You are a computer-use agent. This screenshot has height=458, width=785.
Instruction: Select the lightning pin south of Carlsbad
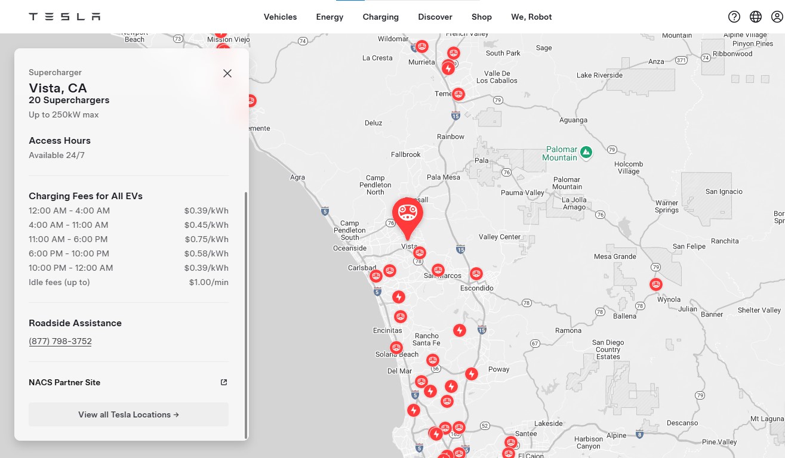[399, 296]
